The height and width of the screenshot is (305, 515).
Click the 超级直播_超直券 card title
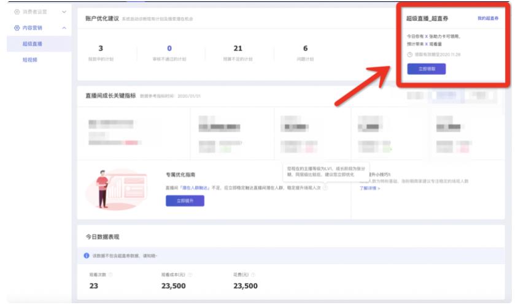coord(427,18)
